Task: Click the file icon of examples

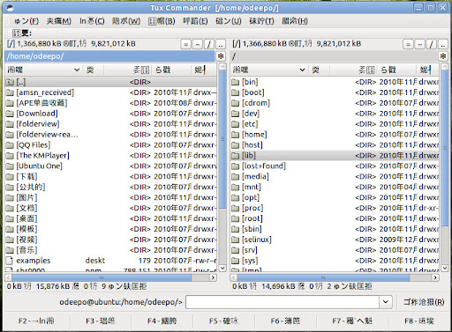Action: [10, 261]
